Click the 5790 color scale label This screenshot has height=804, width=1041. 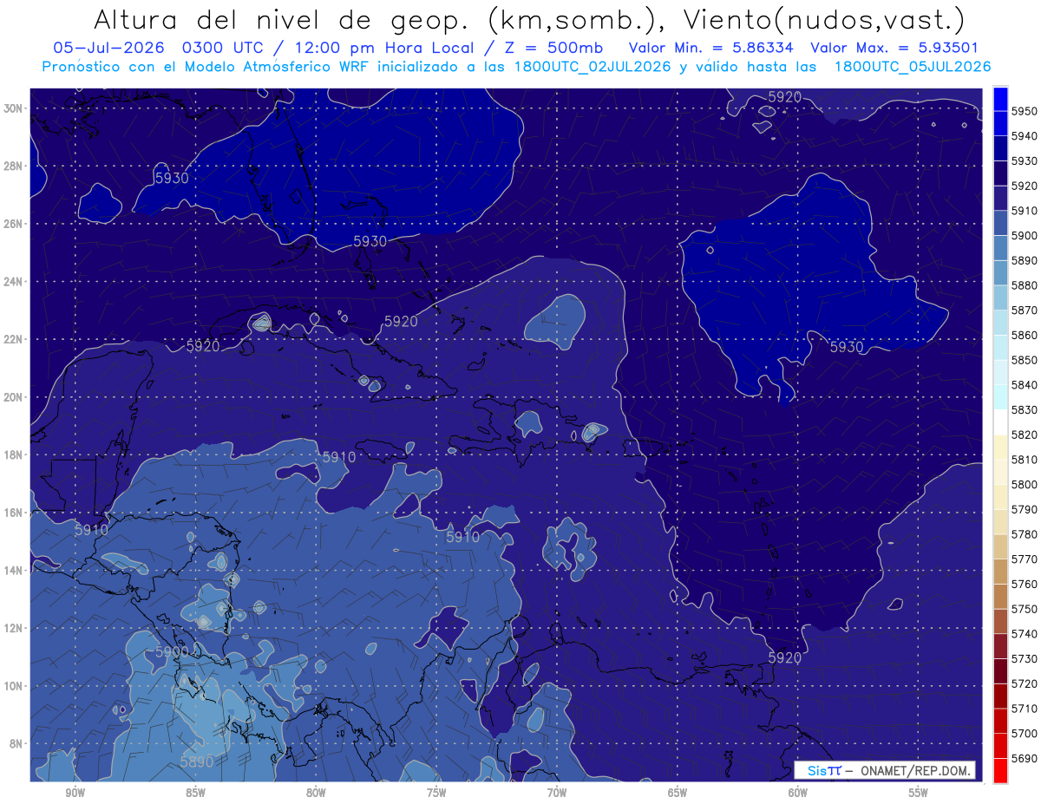tap(1025, 509)
